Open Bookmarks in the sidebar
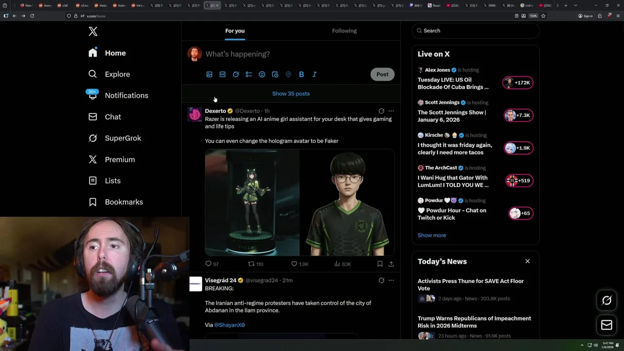Screen dimensions: 624x351 coord(116,202)
